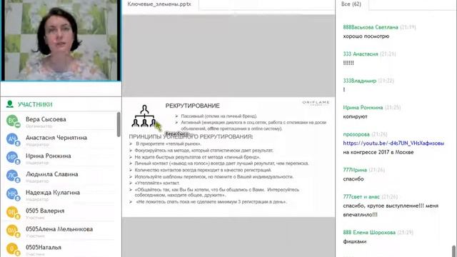Viewport: 457px width, 257px height.
Task: Click chat sender 777Ирина
Action: click(355, 170)
